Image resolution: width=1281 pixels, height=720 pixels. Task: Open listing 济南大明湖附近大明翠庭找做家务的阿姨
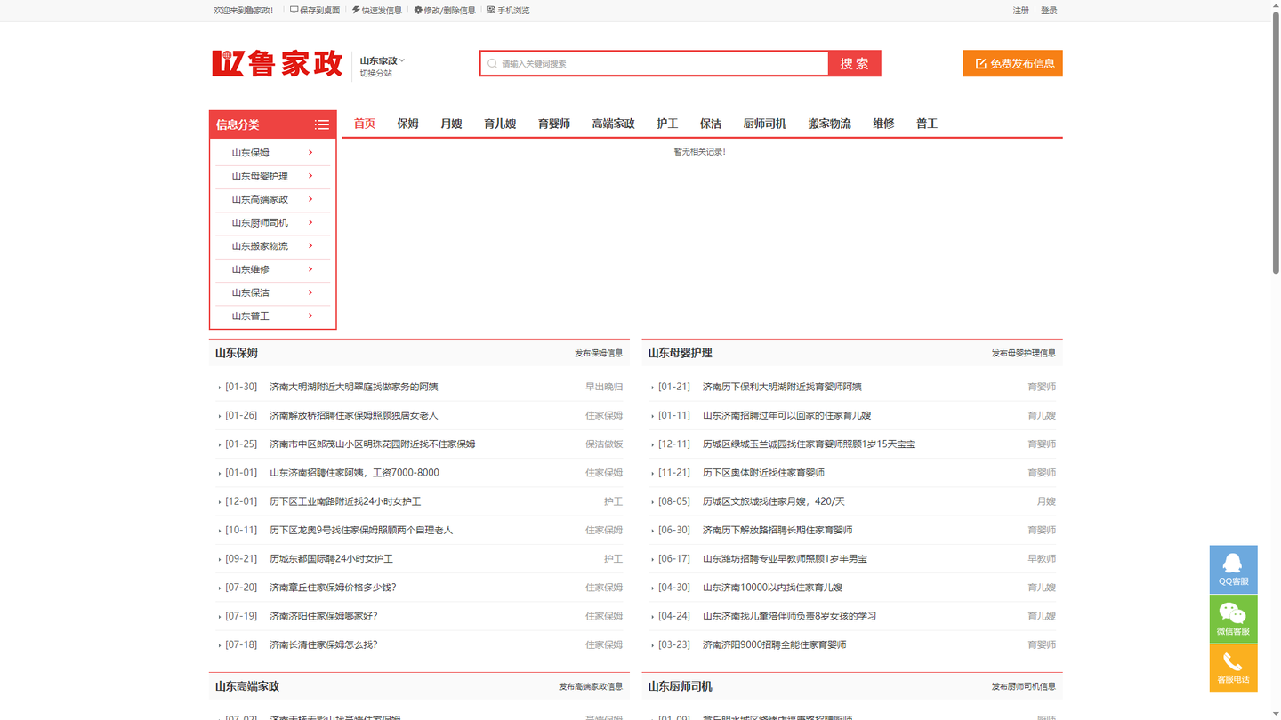354,387
